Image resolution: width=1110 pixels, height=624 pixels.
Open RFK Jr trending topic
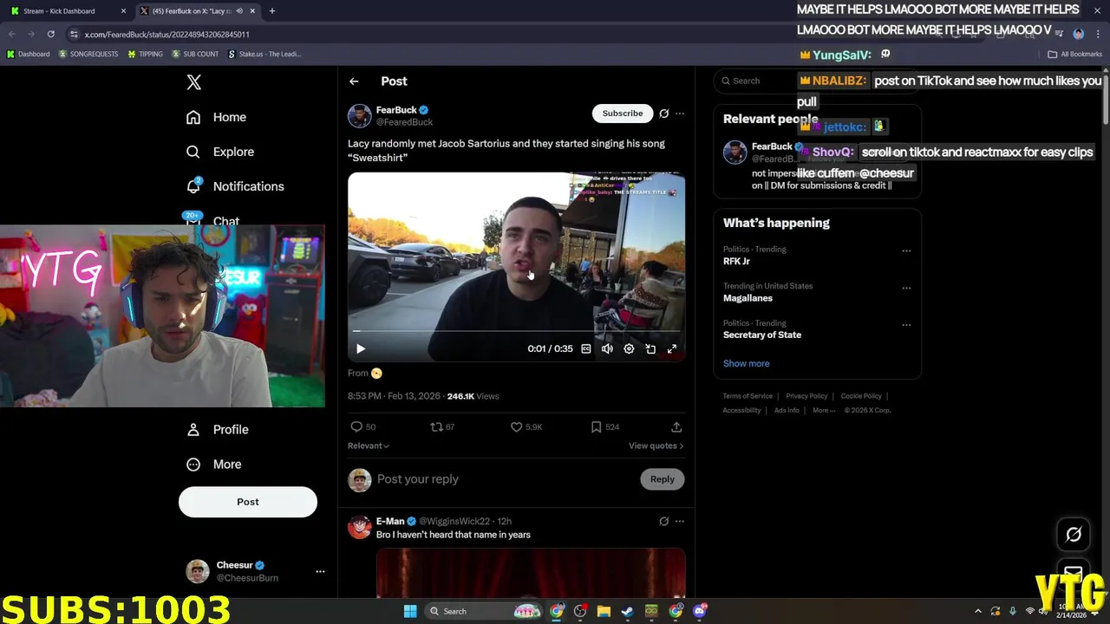click(736, 261)
